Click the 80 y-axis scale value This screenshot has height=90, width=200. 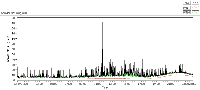[x=13, y=39]
